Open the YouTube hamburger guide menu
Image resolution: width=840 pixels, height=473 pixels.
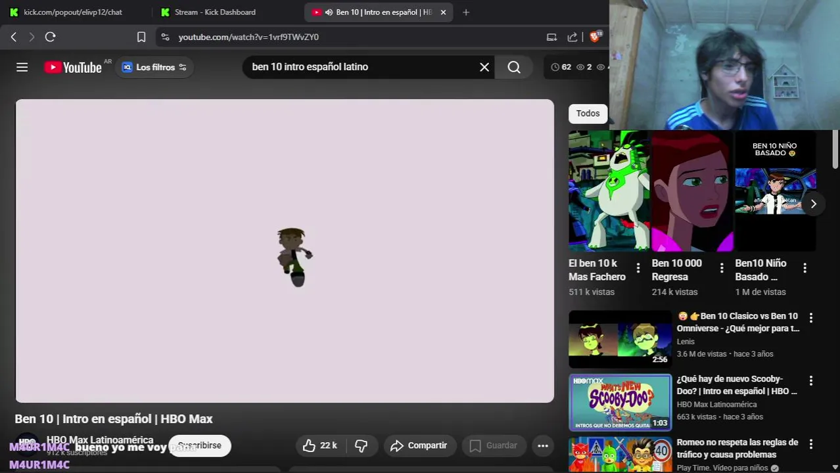pyautogui.click(x=22, y=67)
